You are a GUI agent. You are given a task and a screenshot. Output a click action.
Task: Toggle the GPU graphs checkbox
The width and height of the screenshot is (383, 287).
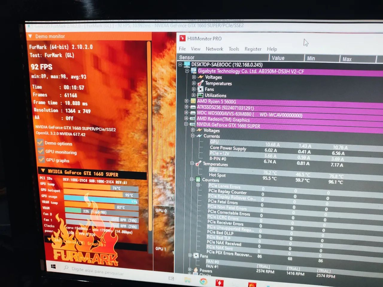pyautogui.click(x=42, y=159)
